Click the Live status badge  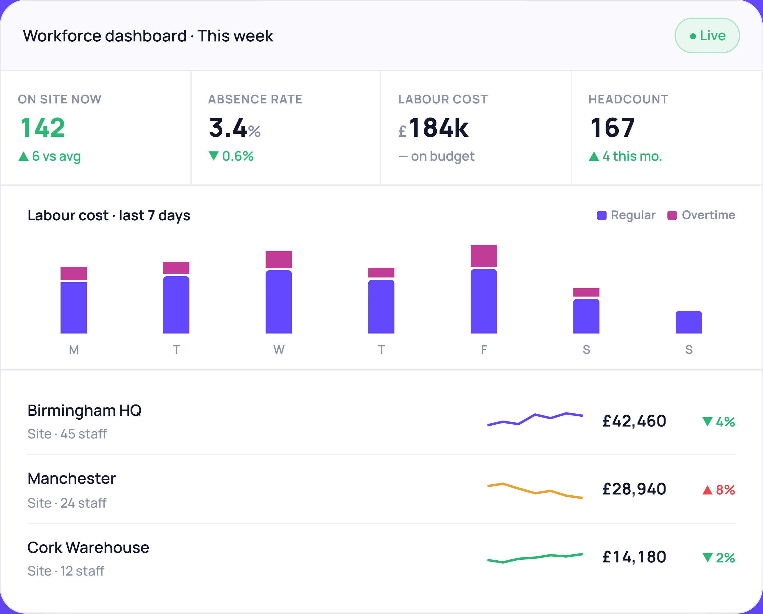pos(707,35)
